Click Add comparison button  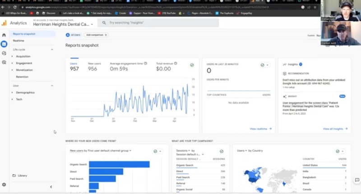tap(96, 35)
